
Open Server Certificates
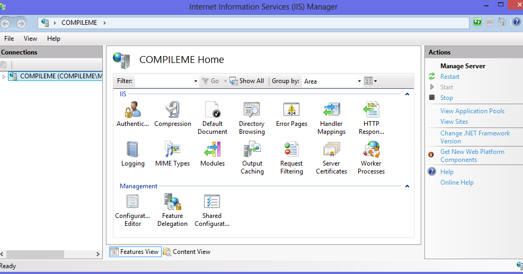point(331,158)
